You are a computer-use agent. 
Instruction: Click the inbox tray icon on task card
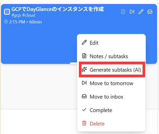click(x=150, y=12)
